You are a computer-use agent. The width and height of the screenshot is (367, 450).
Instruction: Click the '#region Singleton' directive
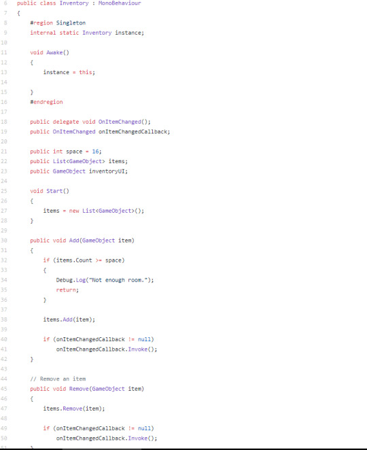pyautogui.click(x=58, y=23)
